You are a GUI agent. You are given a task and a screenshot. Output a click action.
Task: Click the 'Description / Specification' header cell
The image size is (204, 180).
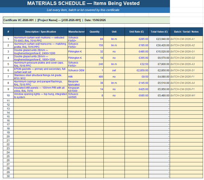tap(40, 32)
